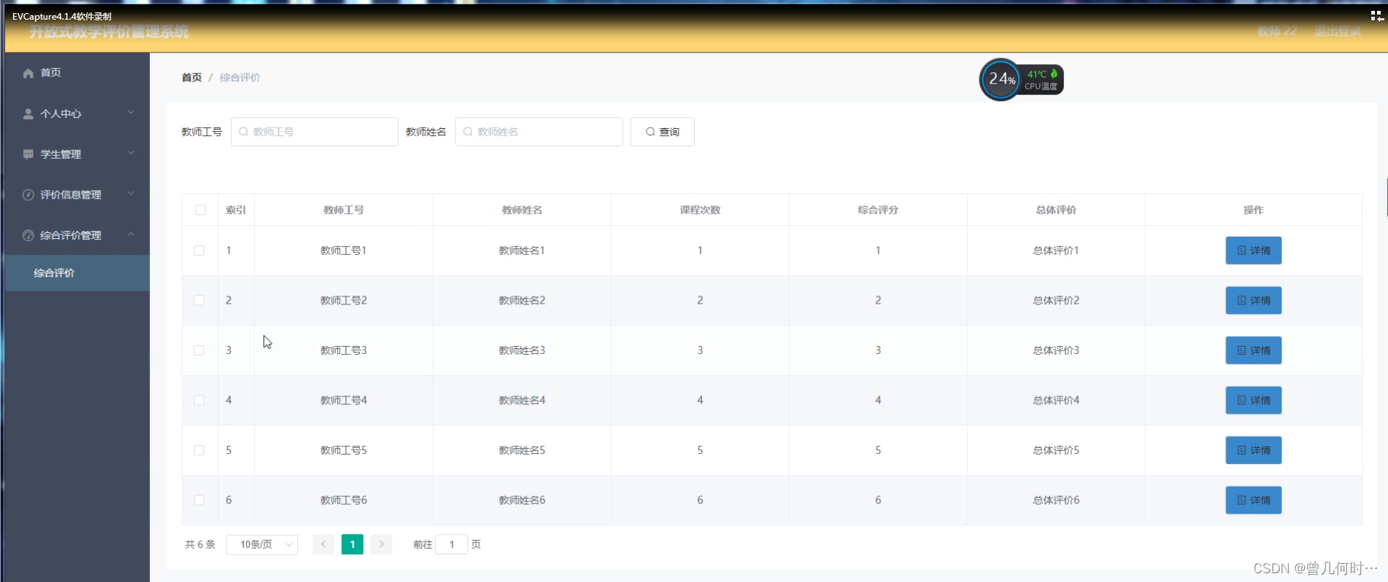Click the CPU usage 24% widget
1388x582 pixels.
[1001, 79]
